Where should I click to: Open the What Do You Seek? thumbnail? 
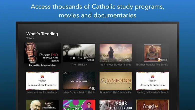point(79,81)
